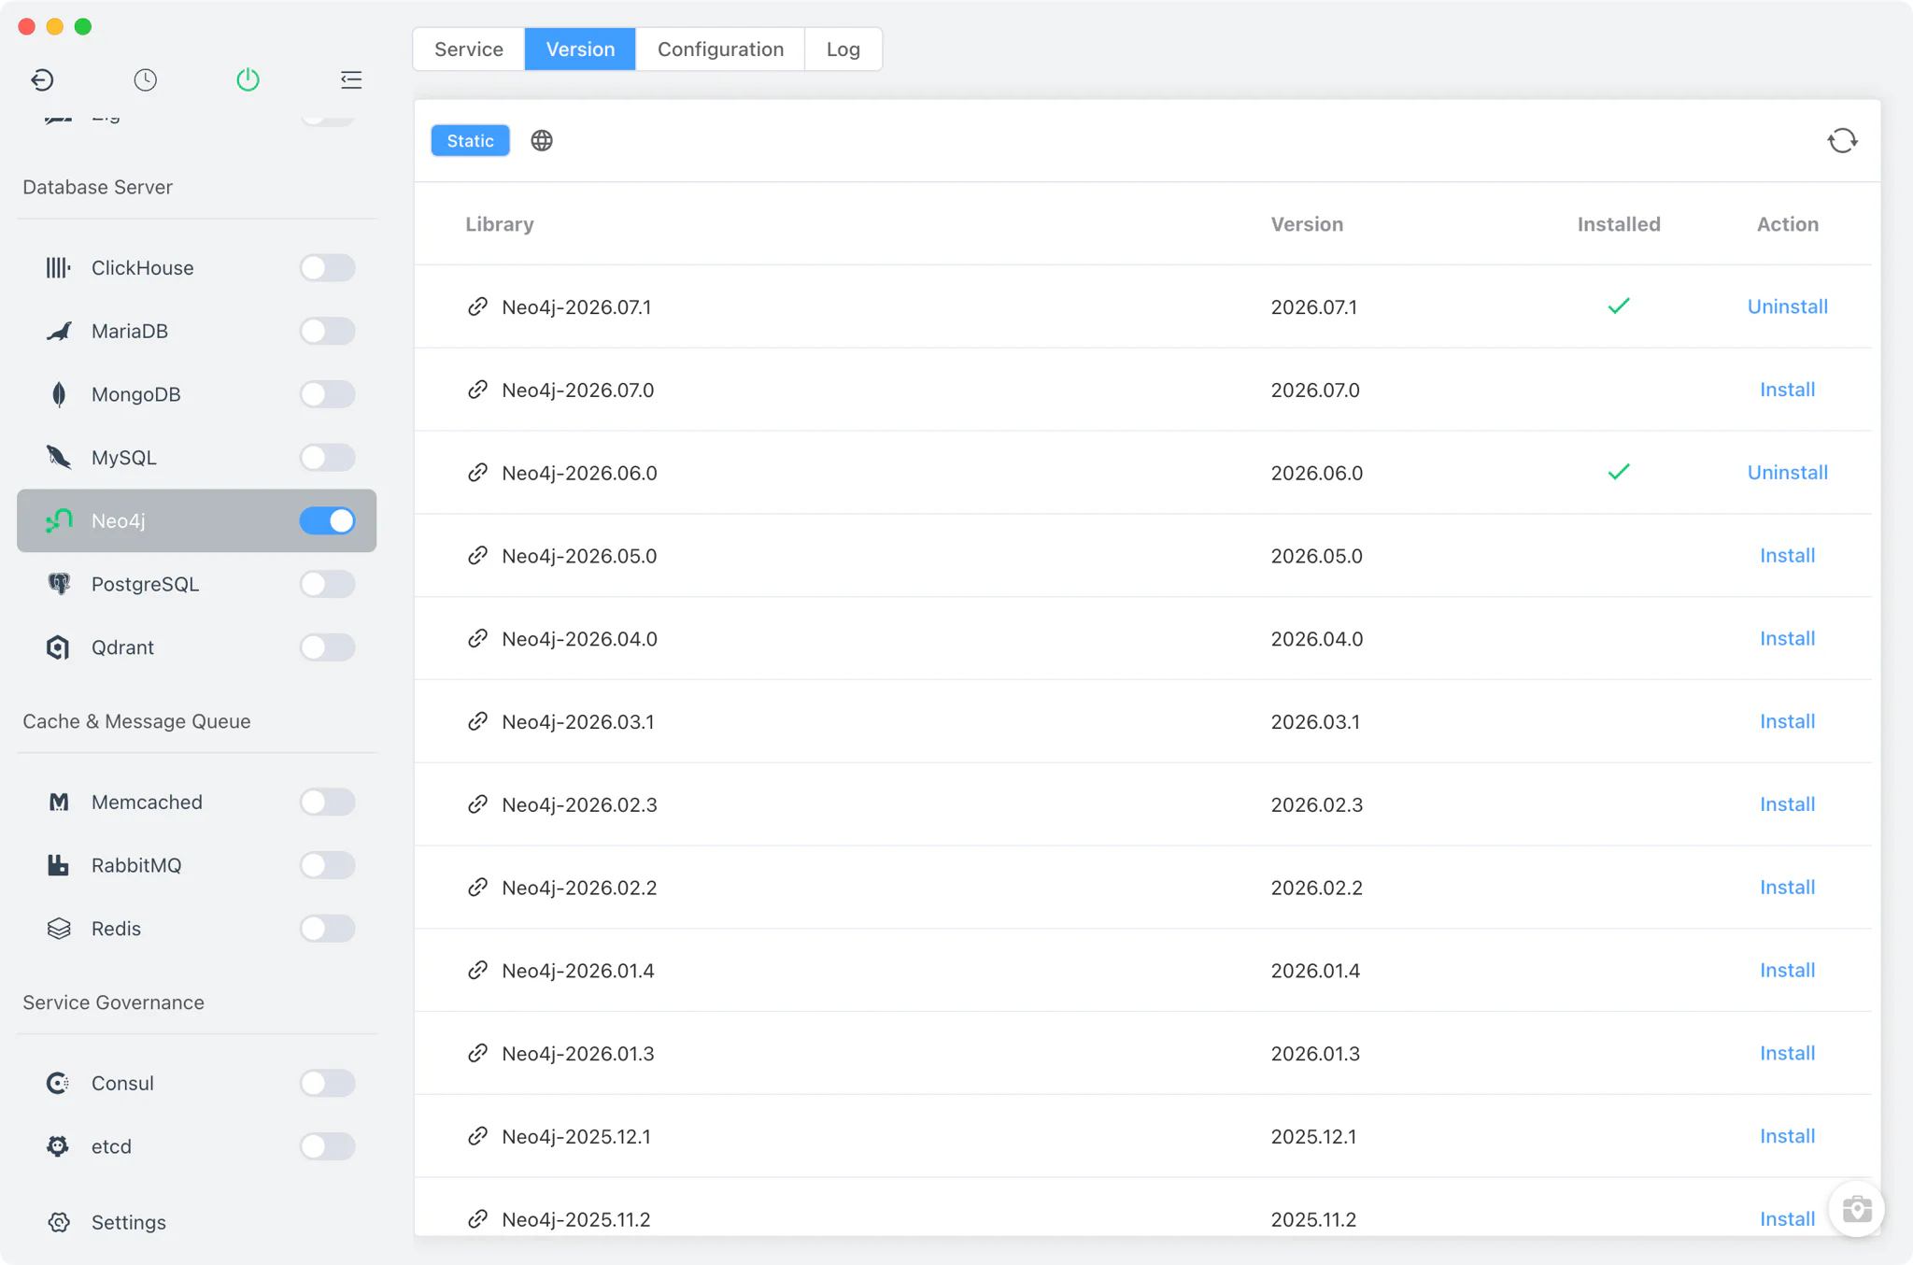
Task: Enable the Qdrant toggle
Action: pos(327,647)
